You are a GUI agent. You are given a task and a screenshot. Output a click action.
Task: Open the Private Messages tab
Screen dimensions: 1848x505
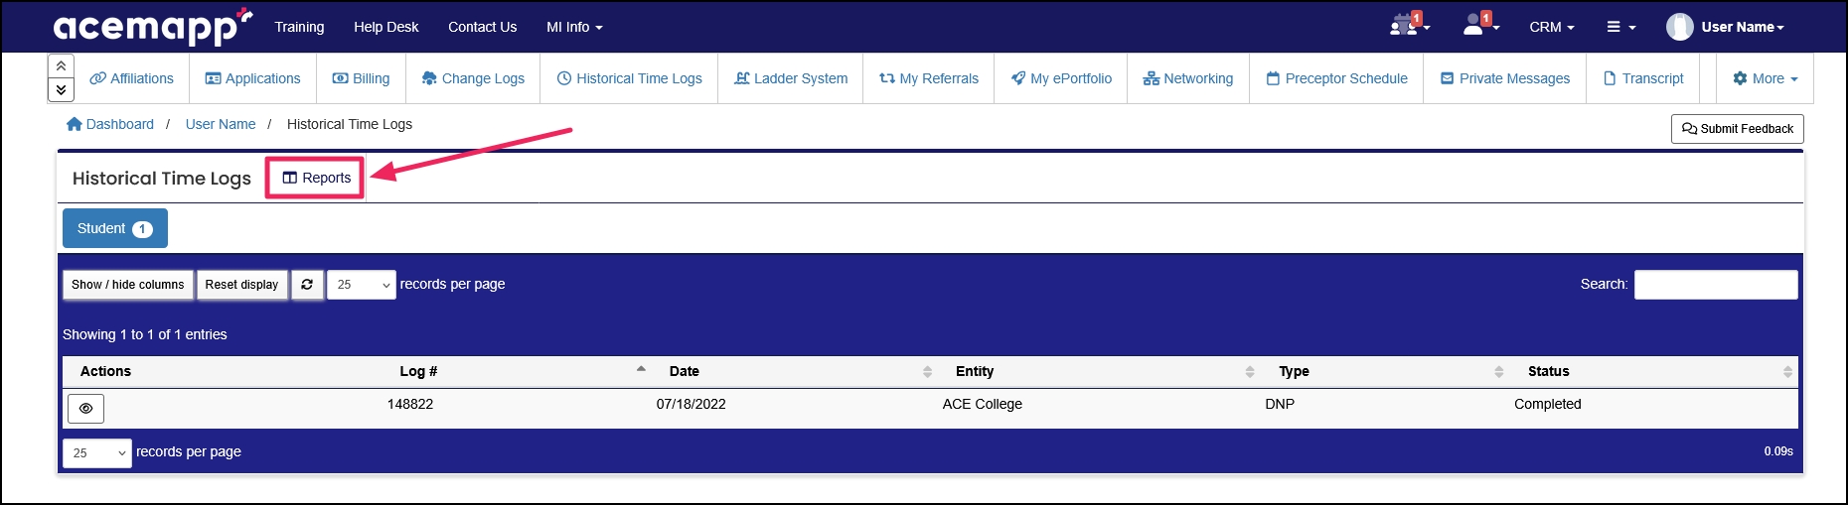(1505, 78)
